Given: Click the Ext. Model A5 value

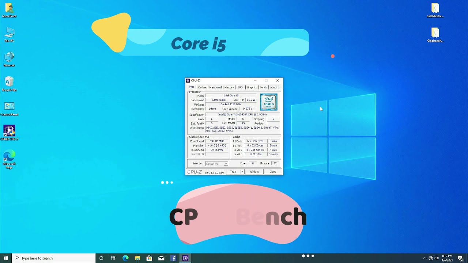Looking at the screenshot, I should tap(243, 123).
